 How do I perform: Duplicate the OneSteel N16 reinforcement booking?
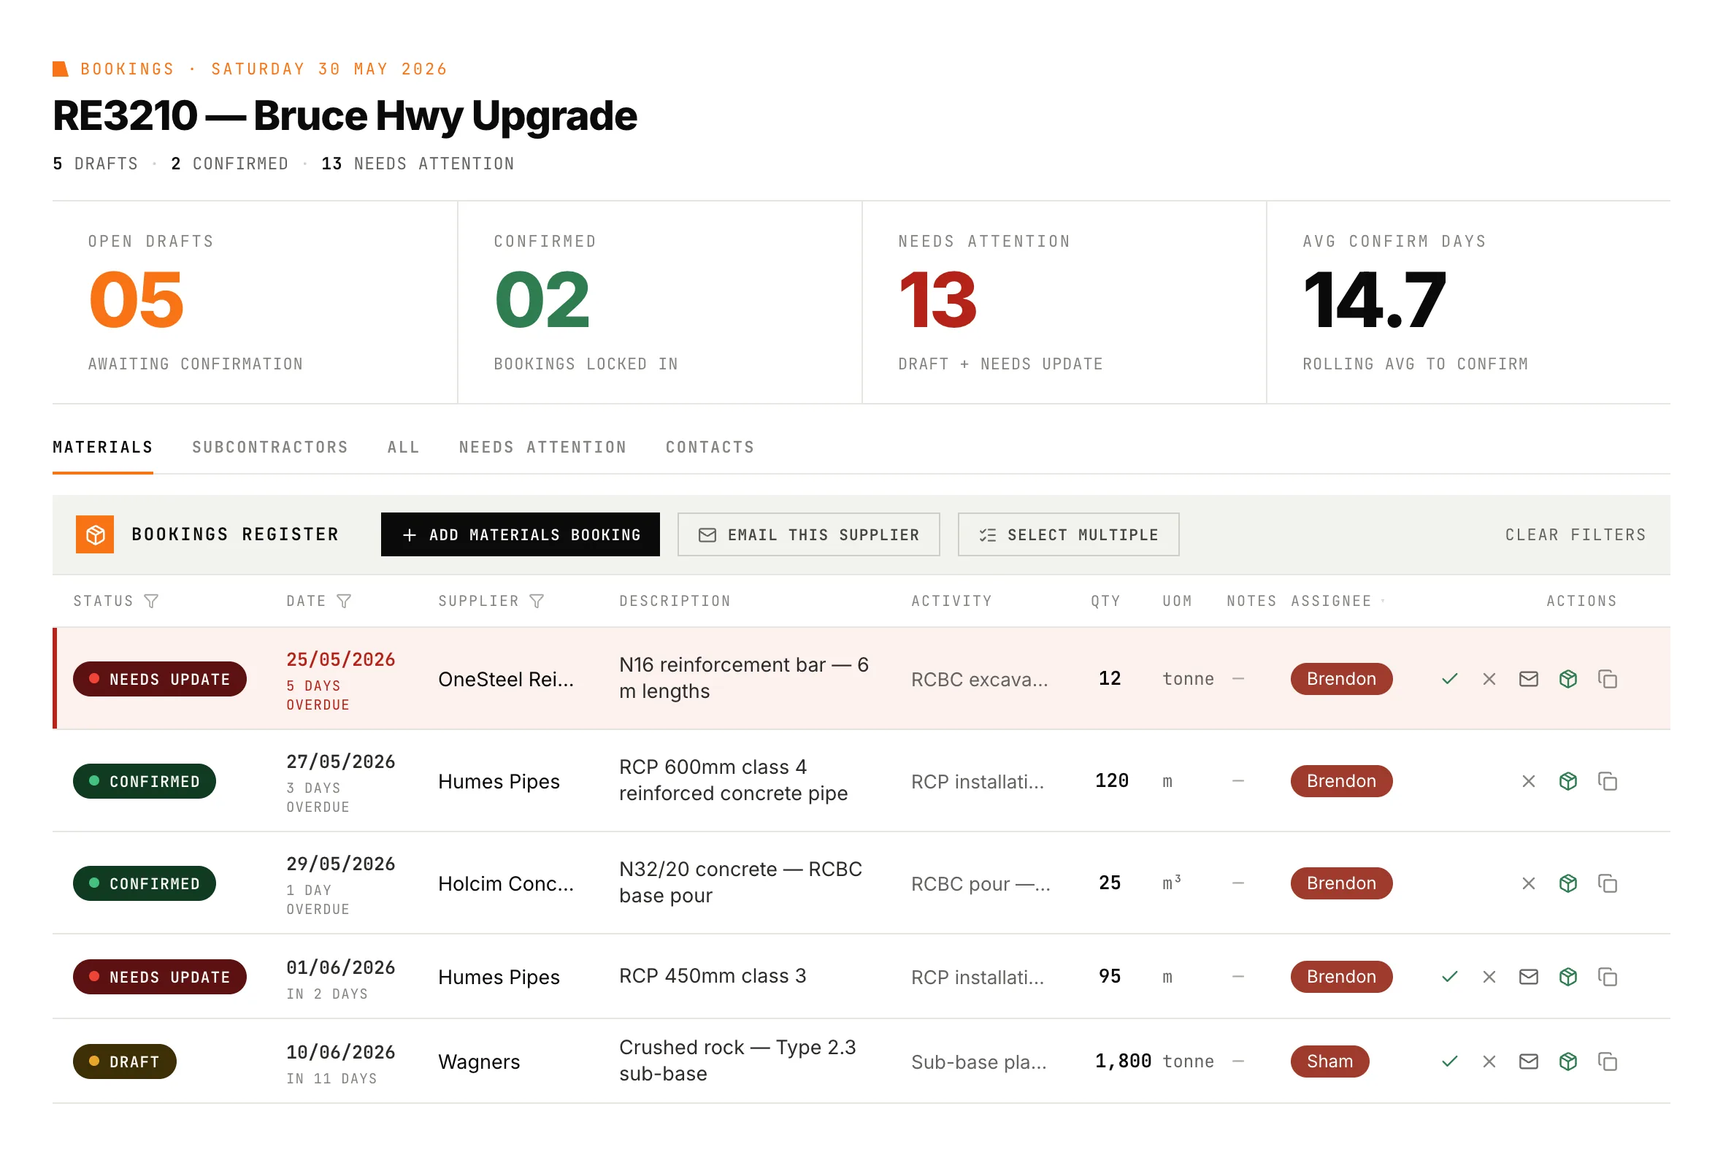click(x=1607, y=679)
